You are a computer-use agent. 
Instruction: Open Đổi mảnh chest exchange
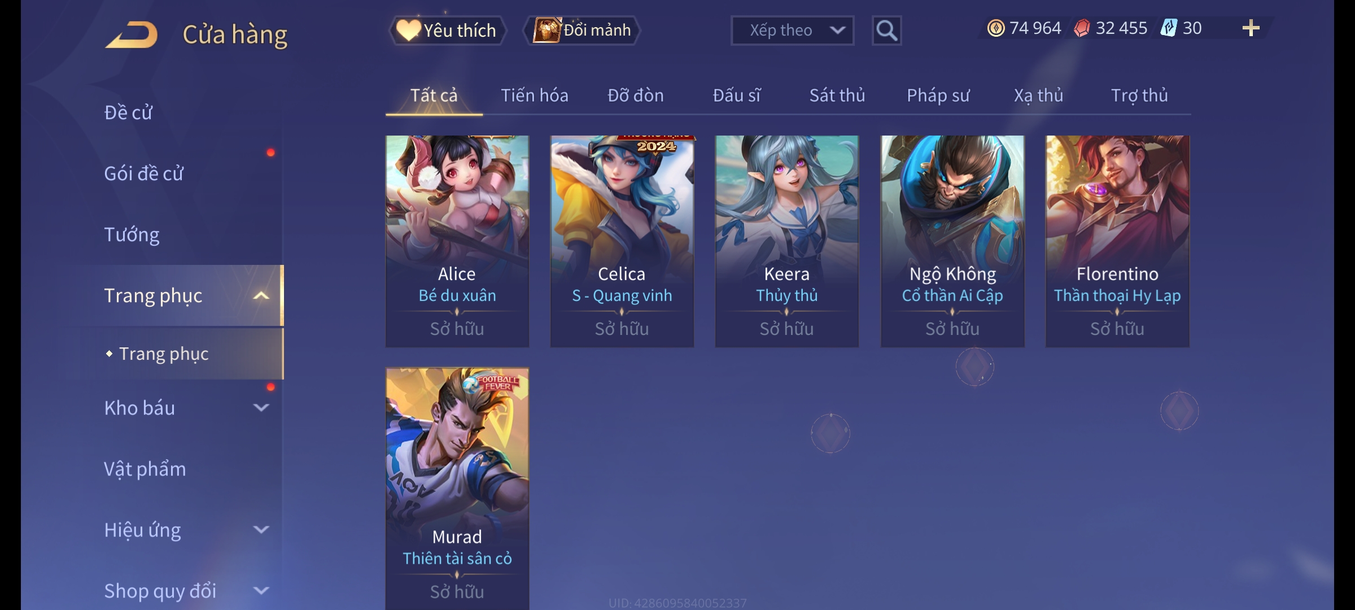(x=583, y=30)
